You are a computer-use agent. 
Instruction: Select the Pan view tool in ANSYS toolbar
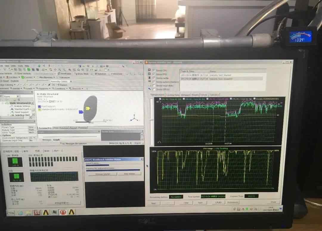(55, 70)
